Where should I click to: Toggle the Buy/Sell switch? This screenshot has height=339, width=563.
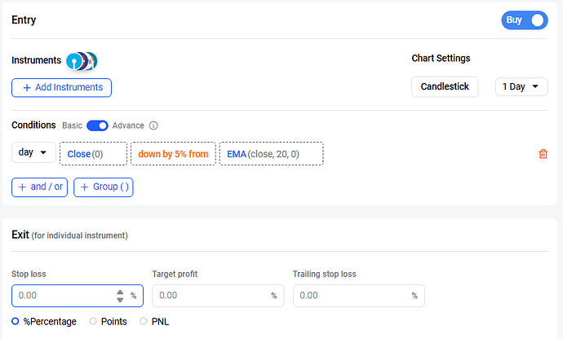[x=525, y=20]
